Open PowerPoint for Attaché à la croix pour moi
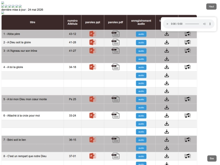 [x=92, y=115]
